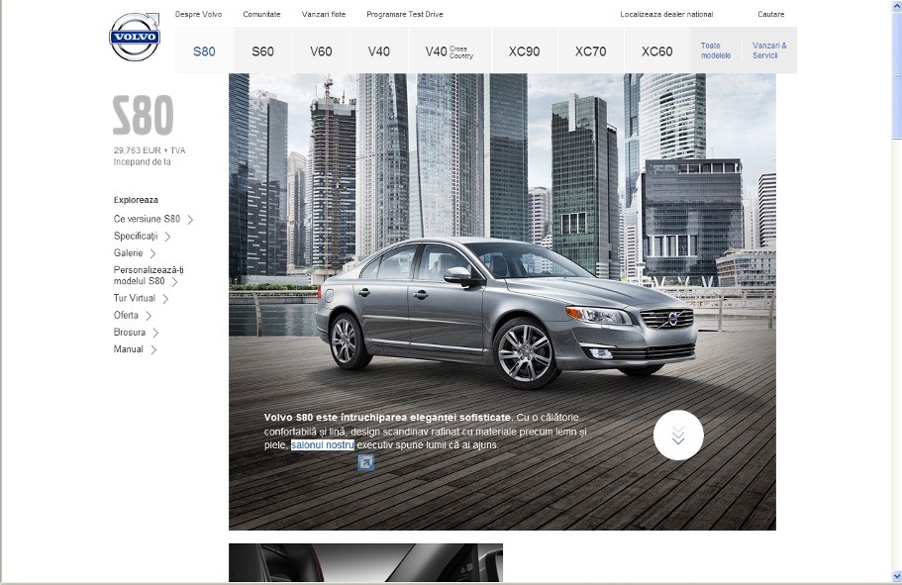902x585 pixels.
Task: Open Tur Virtual link
Action: (135, 298)
